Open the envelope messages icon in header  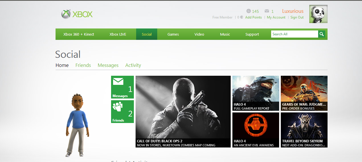[x=267, y=11]
